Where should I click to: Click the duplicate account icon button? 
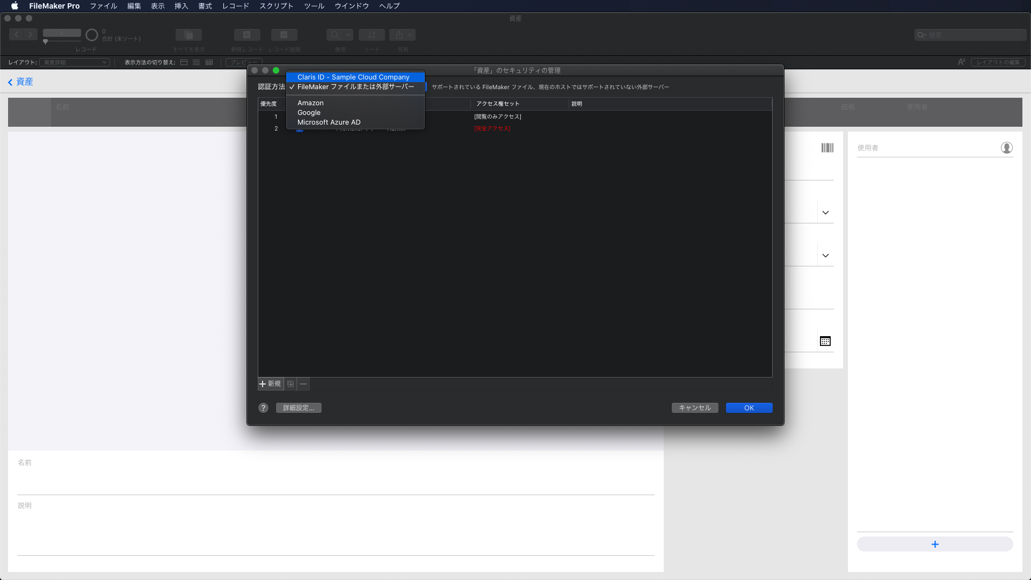(291, 384)
